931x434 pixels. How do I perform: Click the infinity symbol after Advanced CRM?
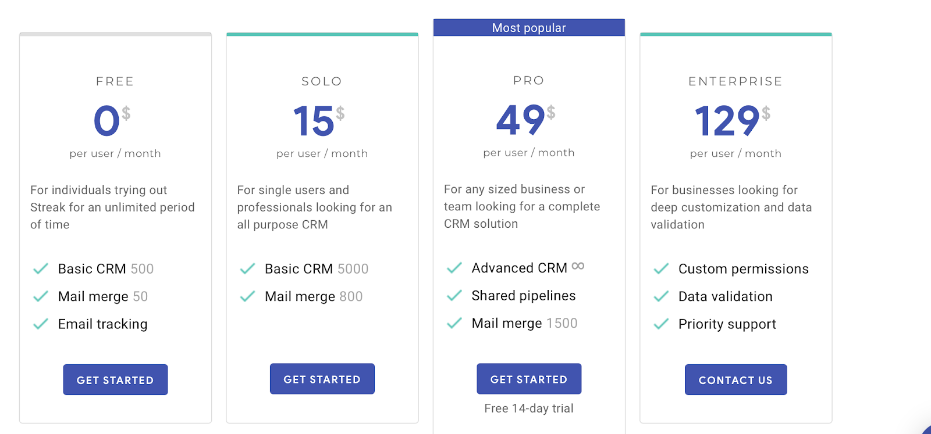click(x=578, y=266)
